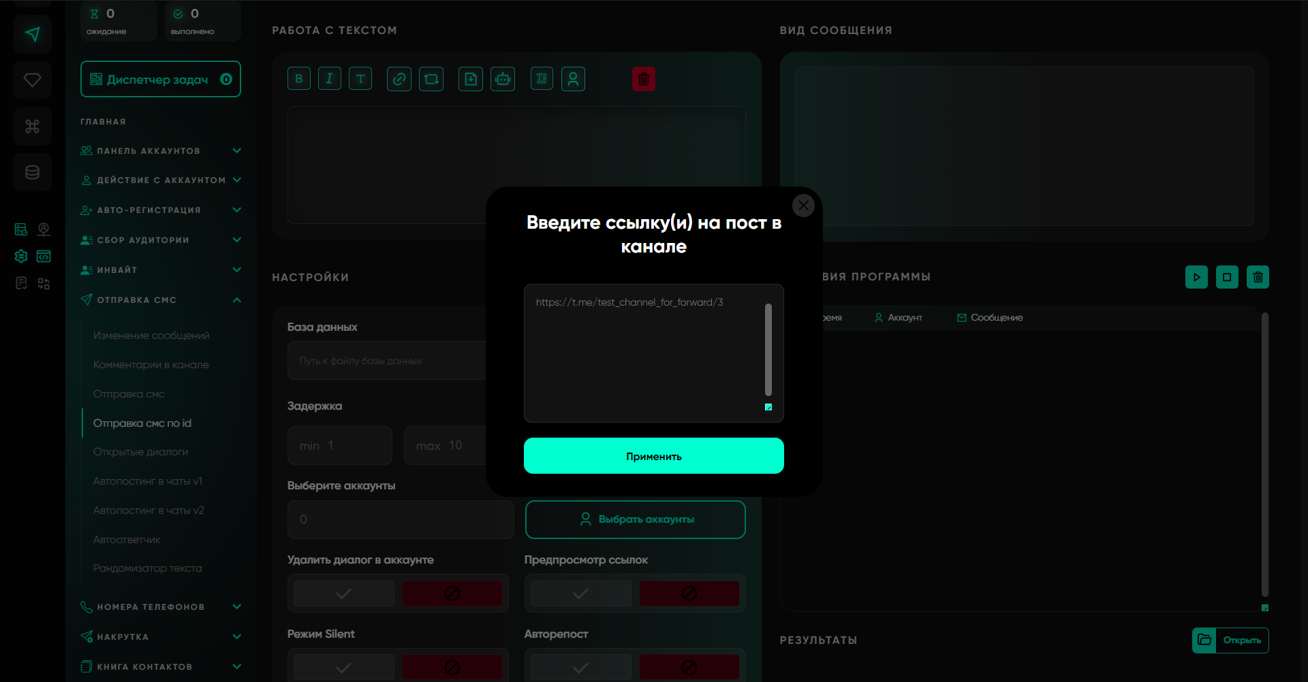Disable 'Предпросмотр ссылок' with red toggle

(689, 594)
